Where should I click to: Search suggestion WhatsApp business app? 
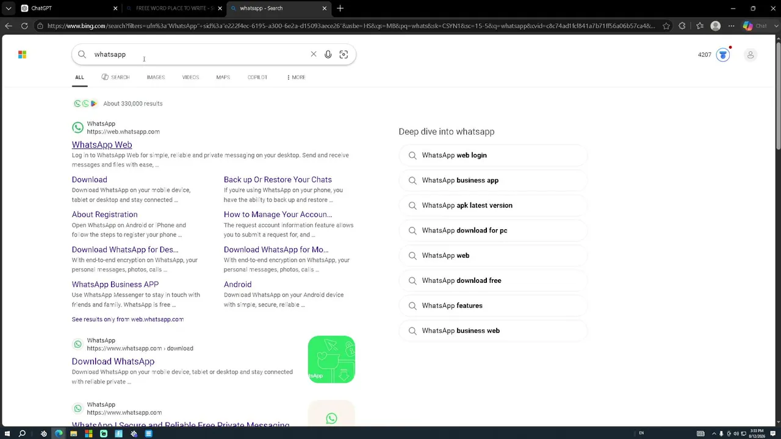pyautogui.click(x=493, y=180)
